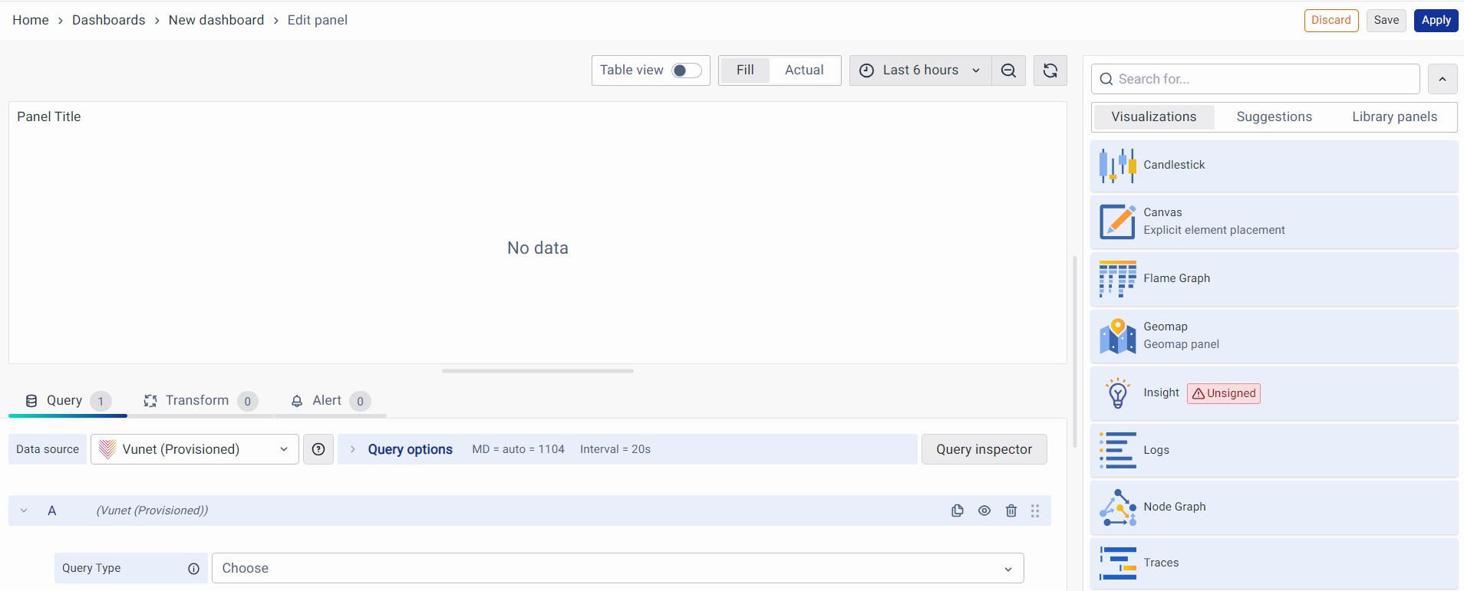Viewport: 1464px width, 591px height.
Task: Click the zoom out time range icon
Action: click(1008, 71)
